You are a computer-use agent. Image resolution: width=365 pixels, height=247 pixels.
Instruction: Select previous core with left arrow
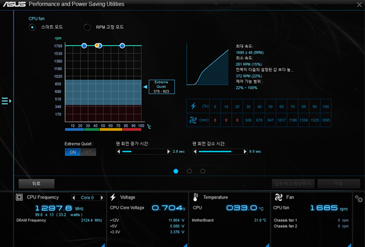(x=74, y=197)
